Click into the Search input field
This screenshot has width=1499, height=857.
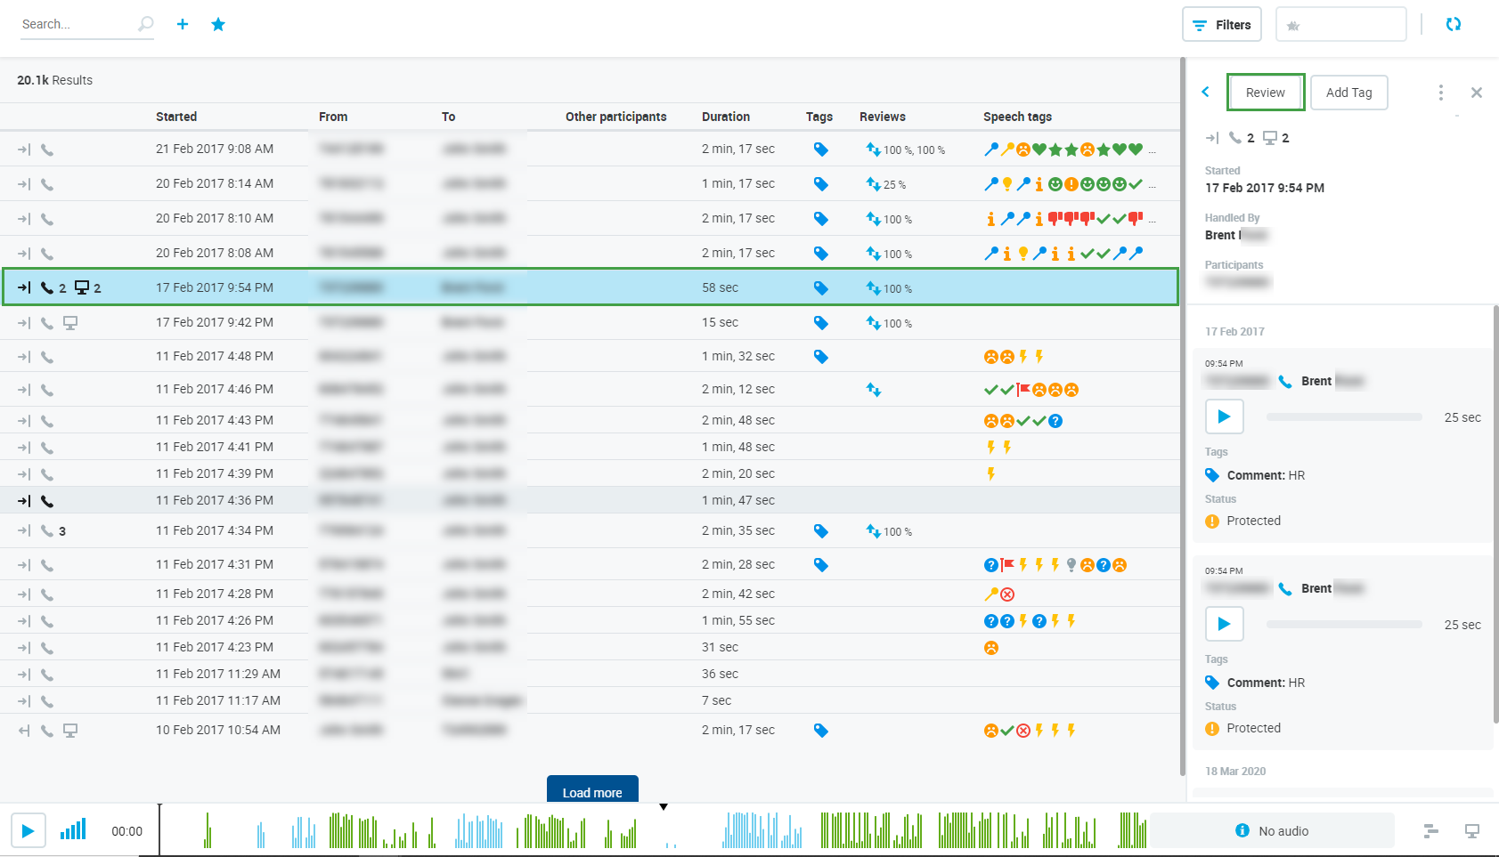pos(76,24)
